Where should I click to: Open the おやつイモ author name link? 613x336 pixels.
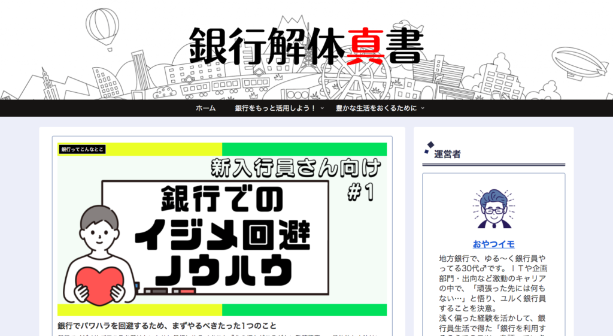tap(493, 244)
